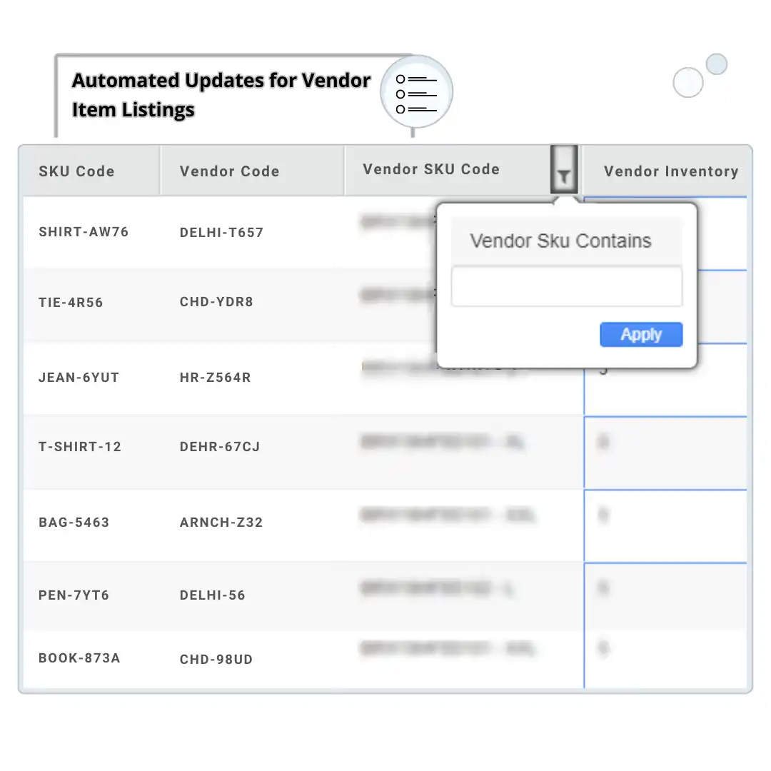Click vendor code ARNCH-Z32

pos(221,523)
